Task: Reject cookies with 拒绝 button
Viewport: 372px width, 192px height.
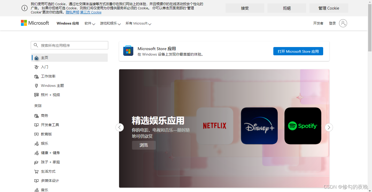Action: click(x=287, y=8)
